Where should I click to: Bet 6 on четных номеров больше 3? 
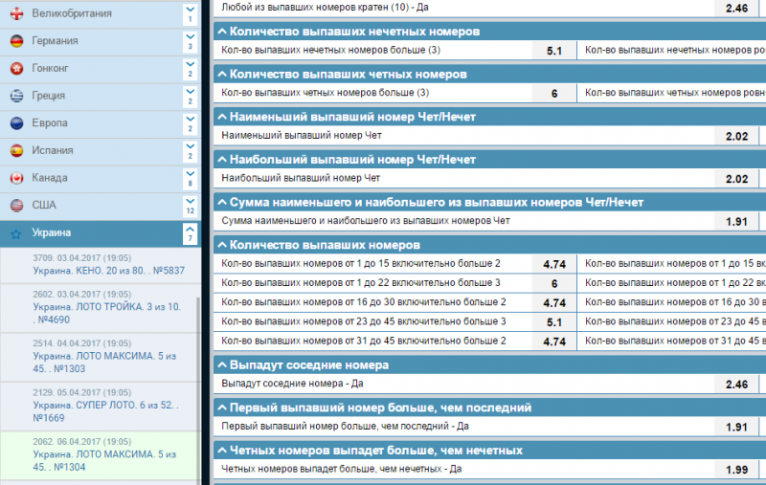pyautogui.click(x=554, y=93)
